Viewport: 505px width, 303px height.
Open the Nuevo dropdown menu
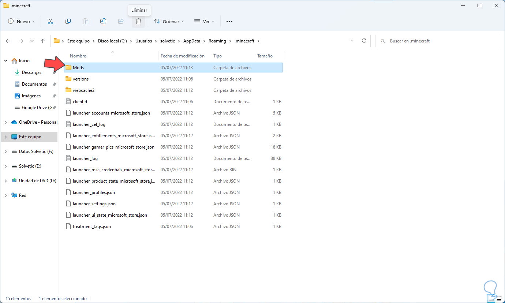point(21,22)
